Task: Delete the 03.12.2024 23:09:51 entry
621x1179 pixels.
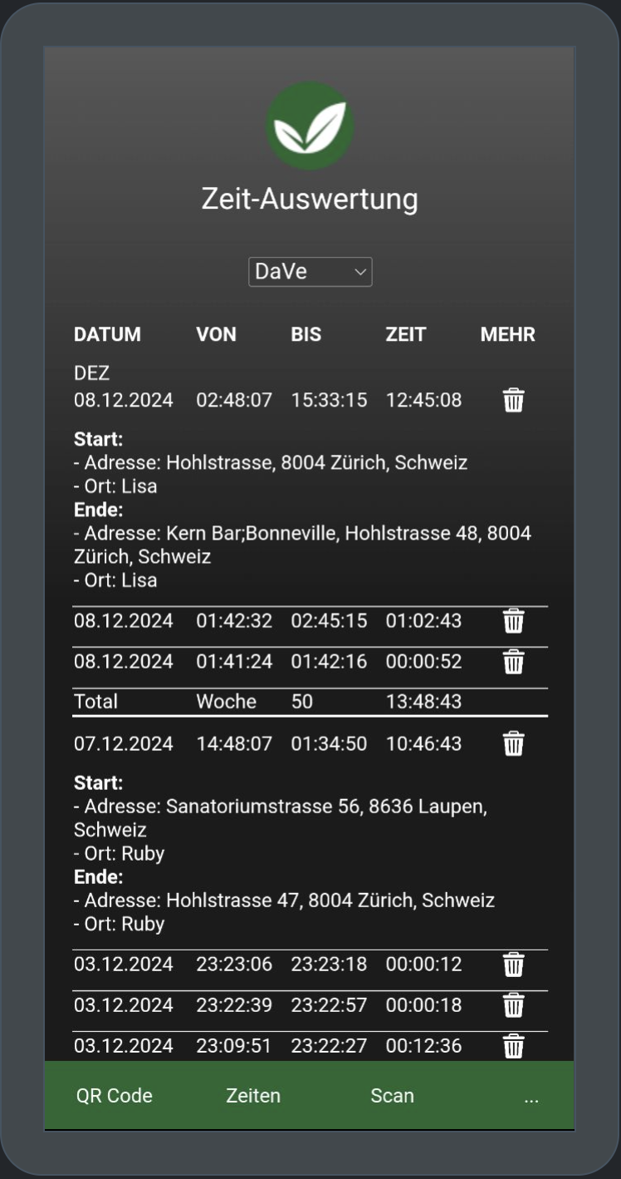Action: point(514,1046)
